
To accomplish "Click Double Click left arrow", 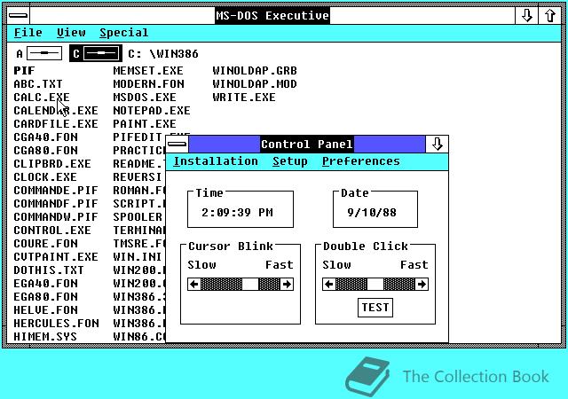I will (x=329, y=285).
